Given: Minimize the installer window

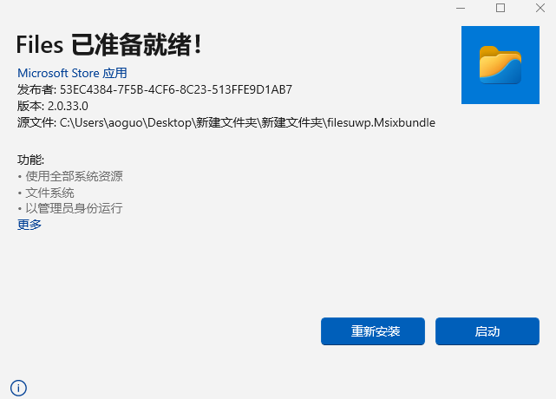Looking at the screenshot, I should pos(461,8).
